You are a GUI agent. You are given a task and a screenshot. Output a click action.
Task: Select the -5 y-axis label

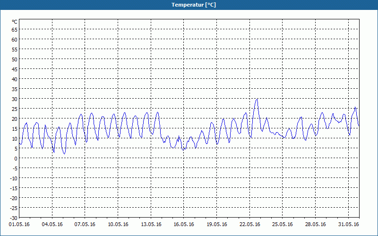(x=15, y=169)
